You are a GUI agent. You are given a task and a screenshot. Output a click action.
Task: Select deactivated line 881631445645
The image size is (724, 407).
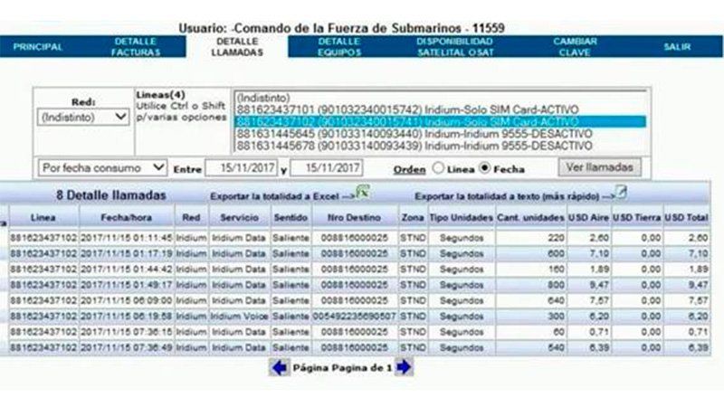tap(414, 133)
